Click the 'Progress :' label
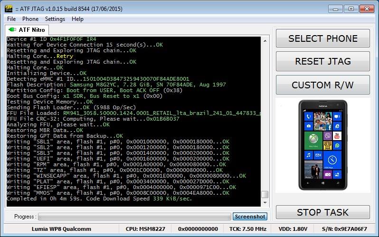The image size is (379, 237). tap(25, 217)
